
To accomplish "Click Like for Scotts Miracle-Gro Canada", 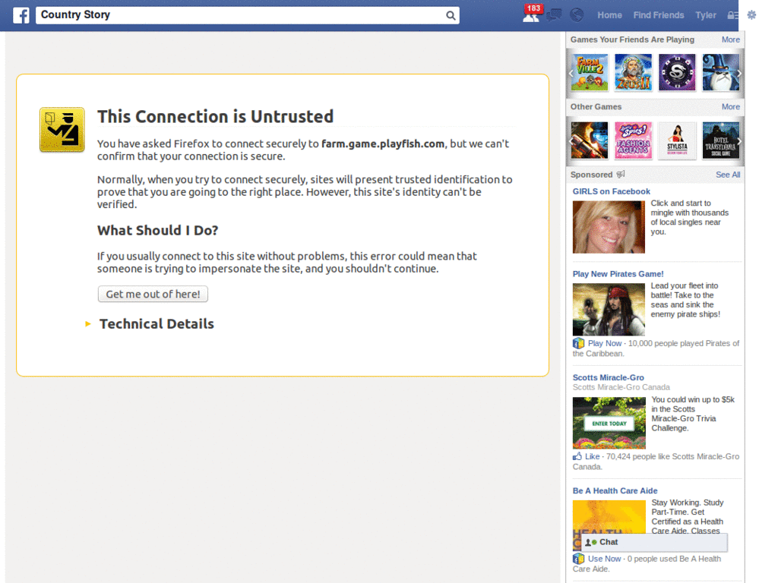I will click(x=592, y=456).
